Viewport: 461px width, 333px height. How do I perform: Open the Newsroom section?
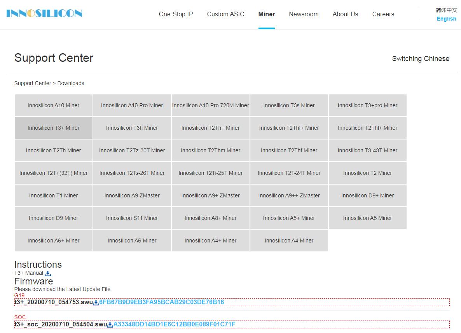(x=304, y=14)
